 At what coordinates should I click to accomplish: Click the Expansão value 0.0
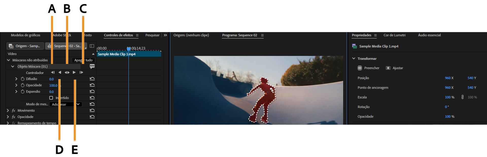pos(51,92)
